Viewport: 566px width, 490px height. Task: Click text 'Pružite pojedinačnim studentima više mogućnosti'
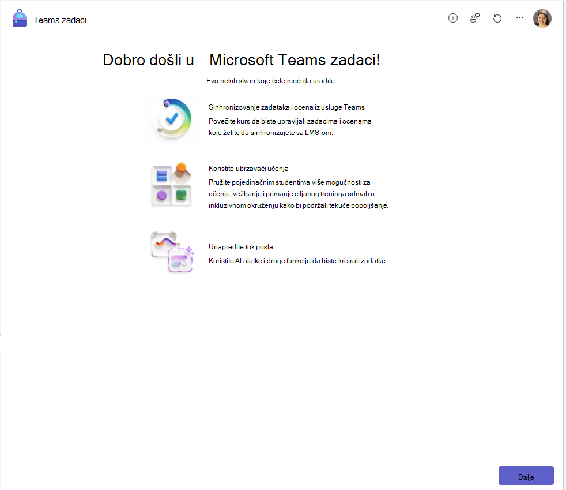pyautogui.click(x=285, y=182)
